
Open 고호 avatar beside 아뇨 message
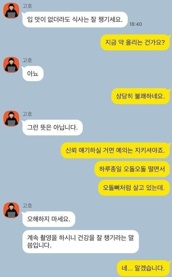[11, 65]
